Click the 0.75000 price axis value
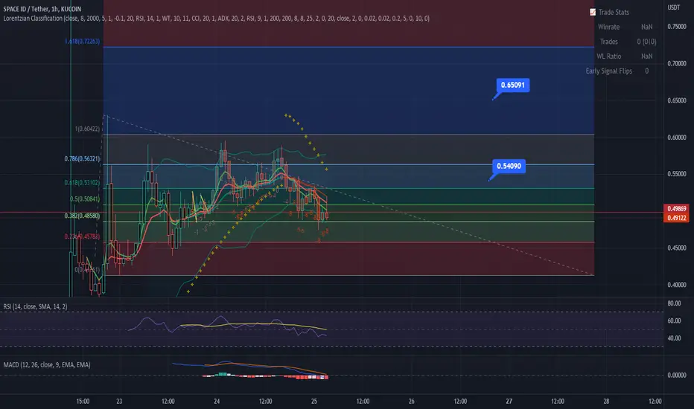 [677, 27]
